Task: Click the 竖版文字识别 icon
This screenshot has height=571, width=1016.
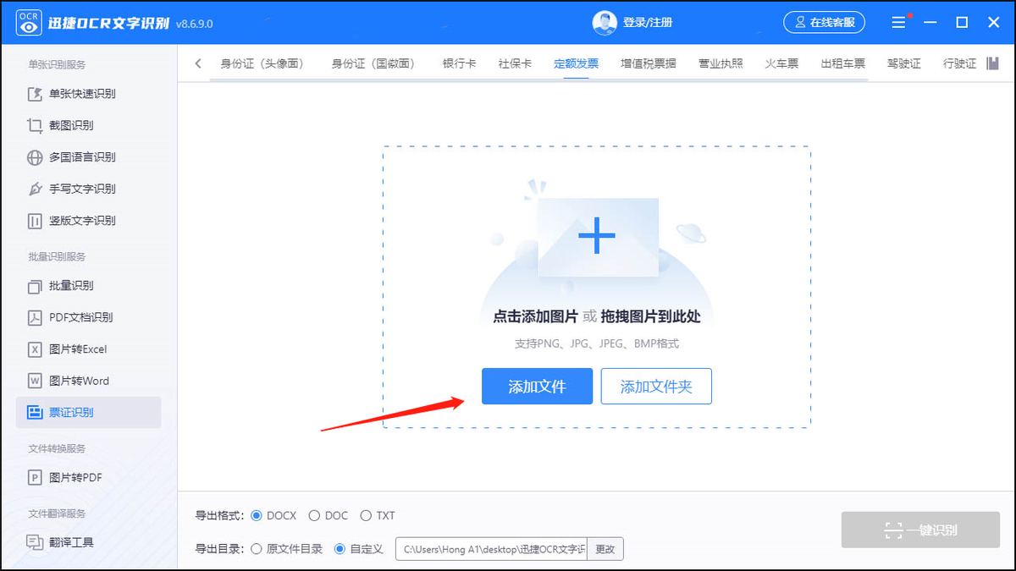Action: (35, 221)
